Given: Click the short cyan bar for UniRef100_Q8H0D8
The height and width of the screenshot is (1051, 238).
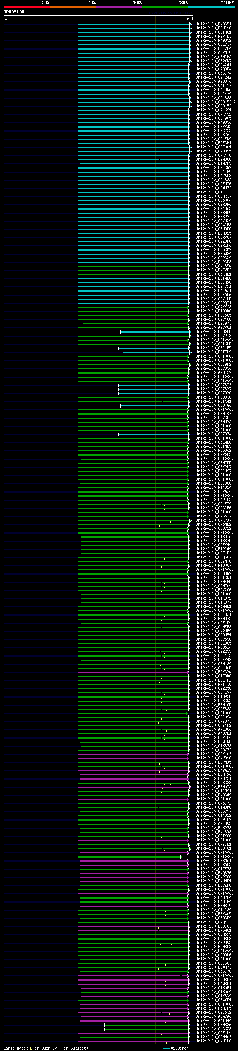Looking at the screenshot, I should pyautogui.click(x=155, y=332).
